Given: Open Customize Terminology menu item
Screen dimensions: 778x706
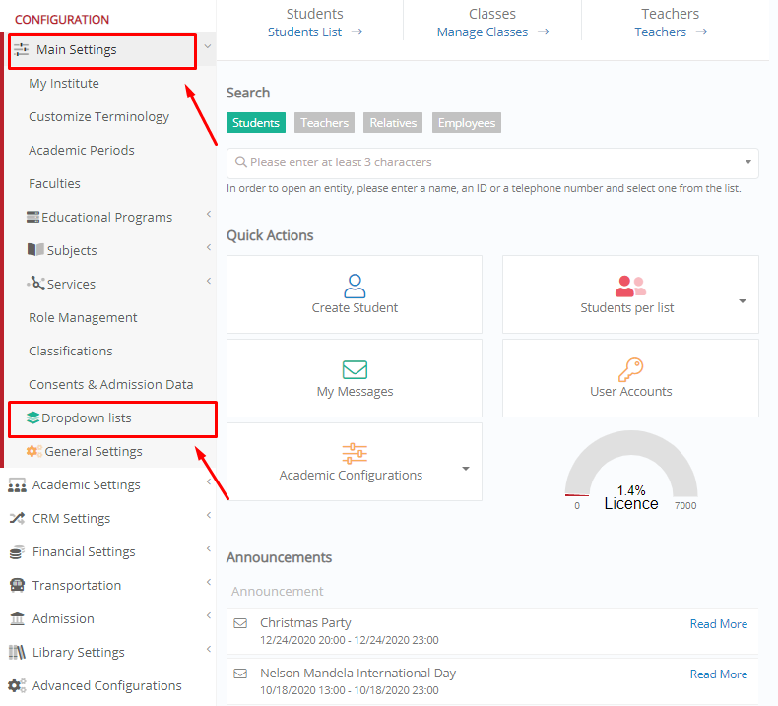Looking at the screenshot, I should pos(98,116).
